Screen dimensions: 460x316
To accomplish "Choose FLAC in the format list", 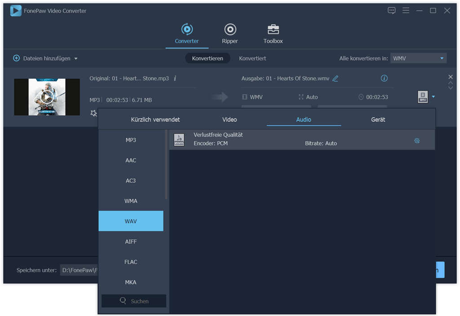I will point(131,262).
